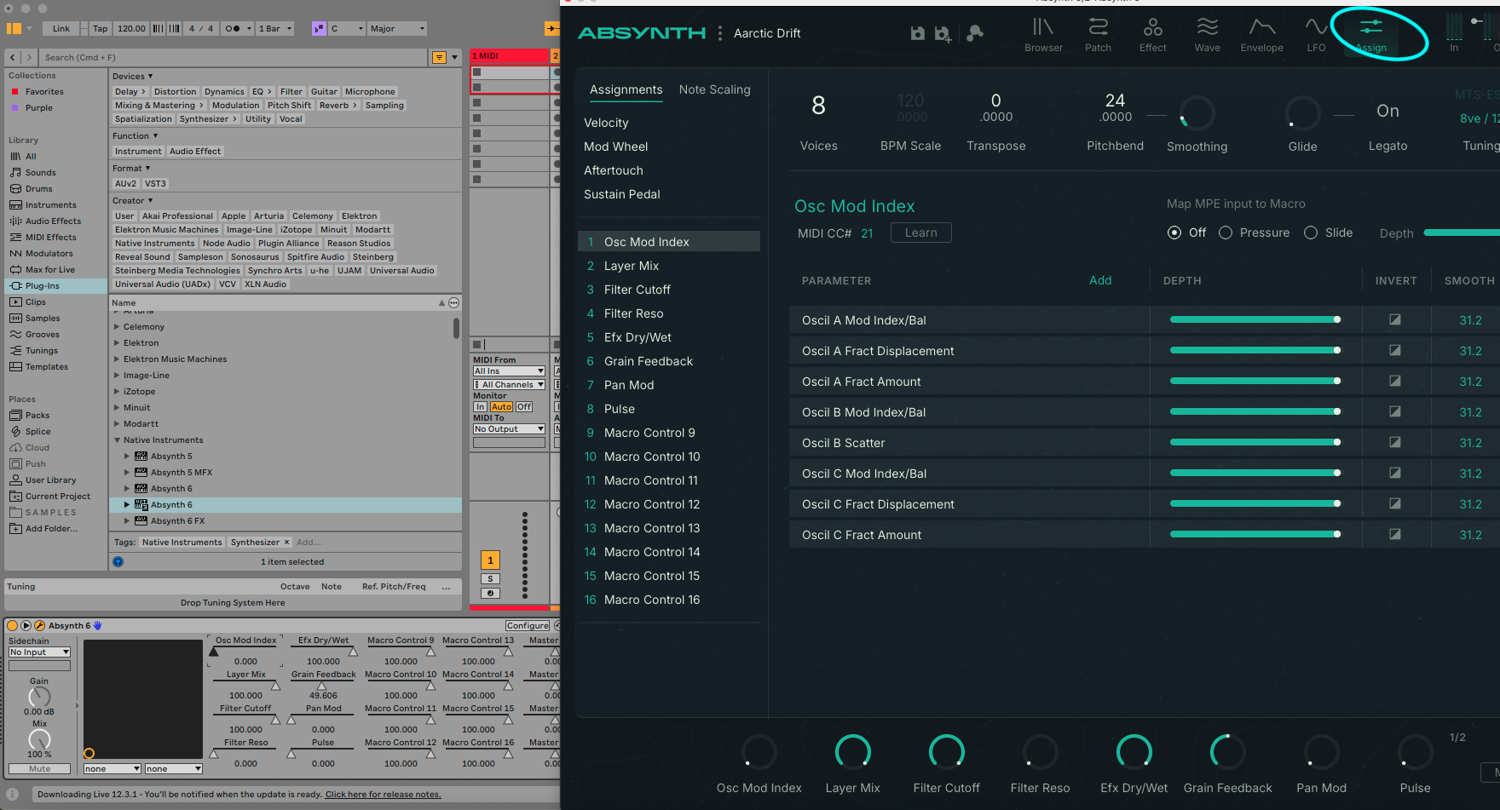Select Velocity in assignments list
This screenshot has width=1500, height=810.
(606, 123)
